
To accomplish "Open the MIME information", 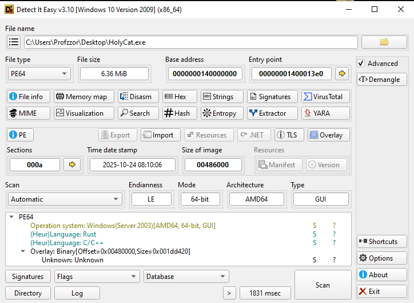I will [29, 113].
